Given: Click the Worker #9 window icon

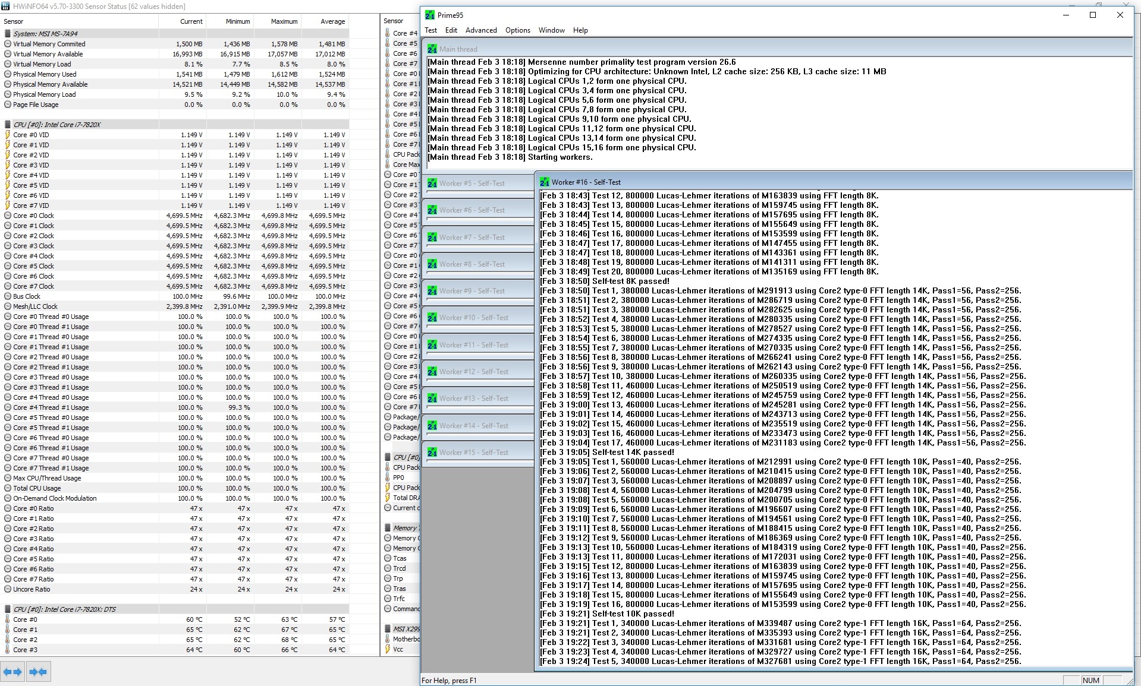Looking at the screenshot, I should point(432,291).
